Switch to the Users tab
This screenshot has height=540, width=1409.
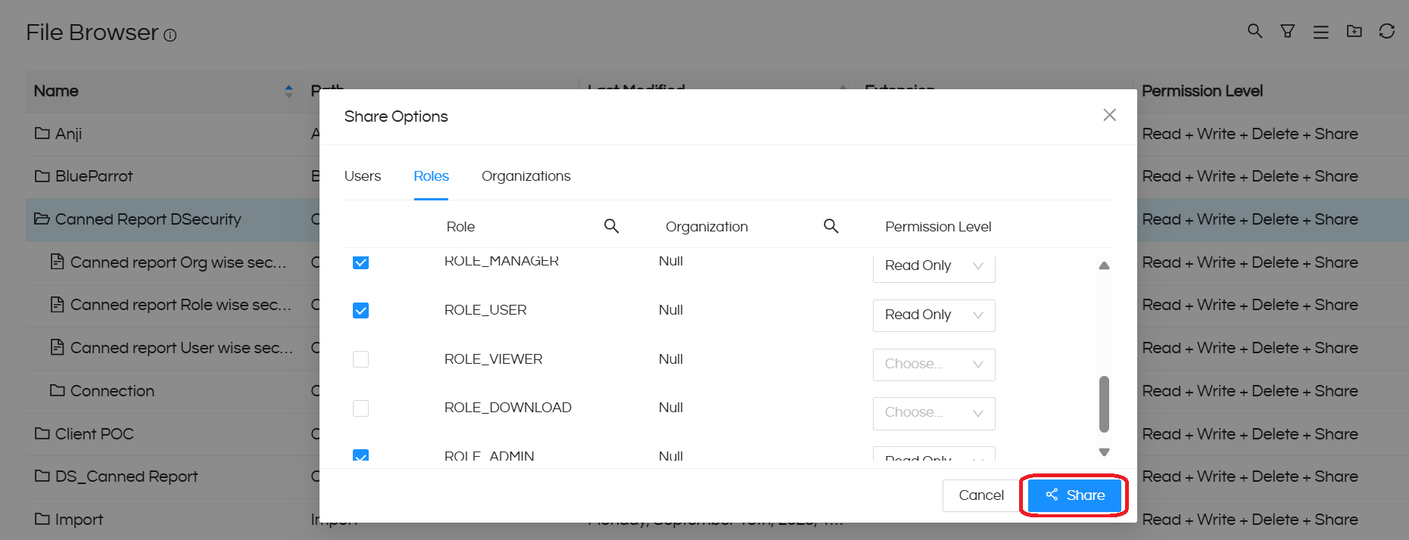tap(363, 176)
